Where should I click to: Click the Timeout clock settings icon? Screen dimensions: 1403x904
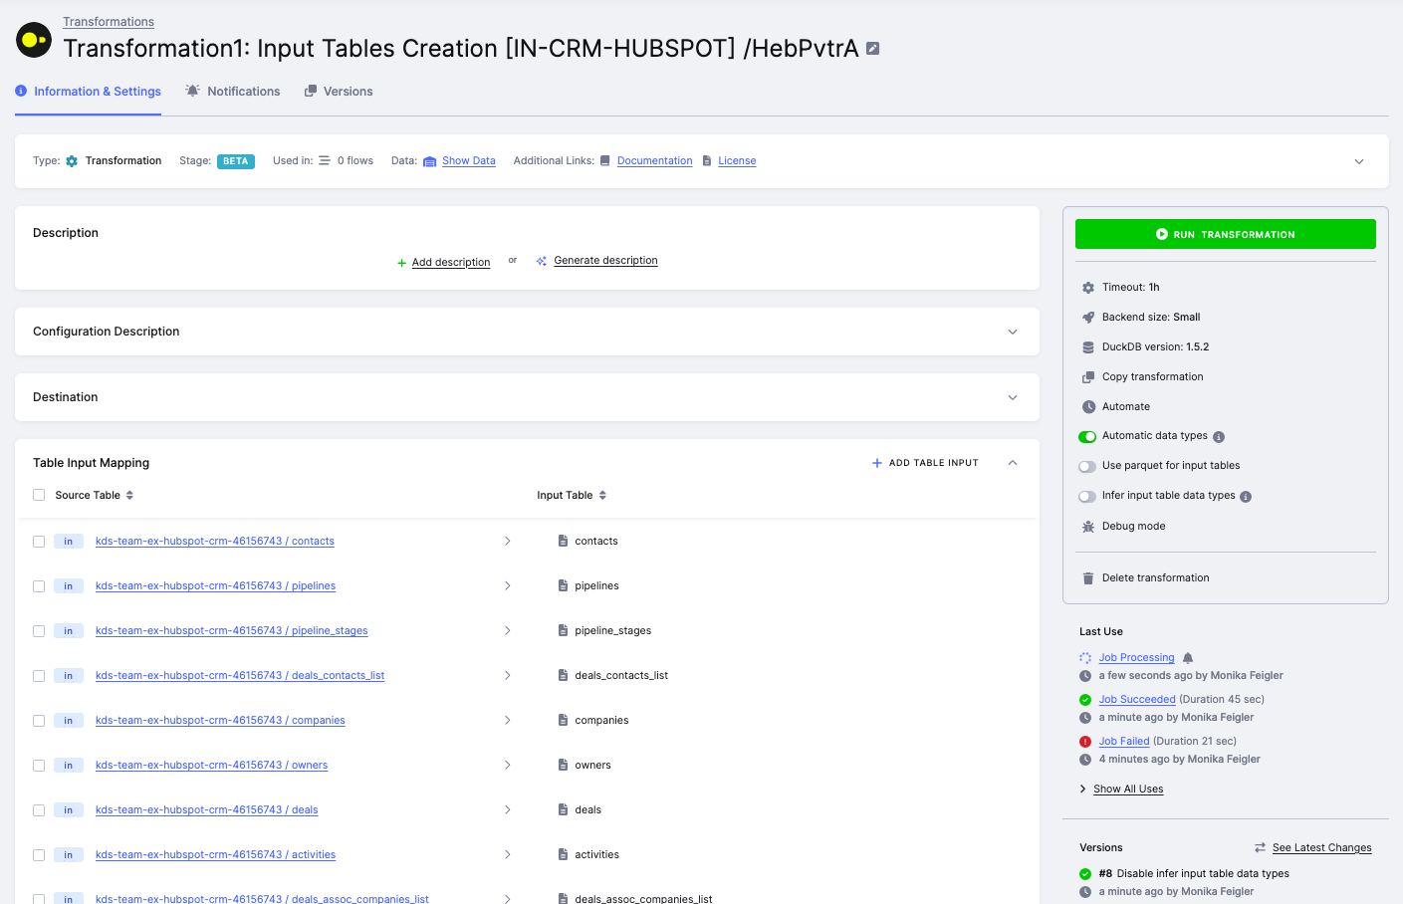tap(1088, 288)
